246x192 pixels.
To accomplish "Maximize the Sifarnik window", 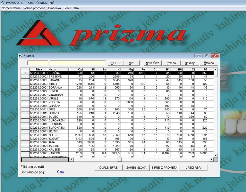I will 207,56.
